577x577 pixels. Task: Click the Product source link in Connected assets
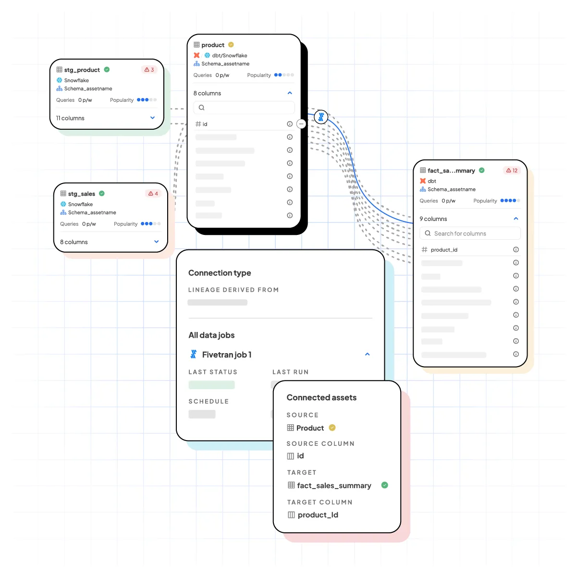pos(310,428)
